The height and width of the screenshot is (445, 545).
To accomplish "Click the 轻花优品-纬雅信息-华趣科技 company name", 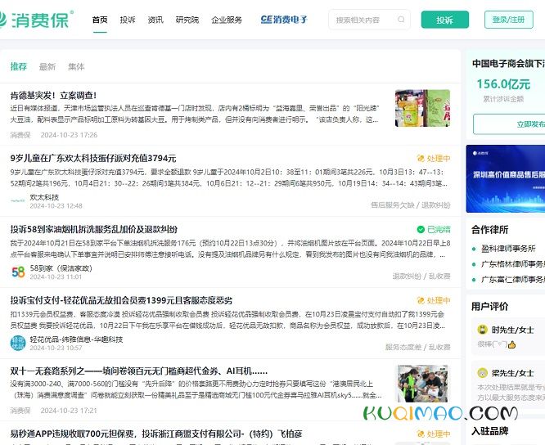I will tap(76, 339).
